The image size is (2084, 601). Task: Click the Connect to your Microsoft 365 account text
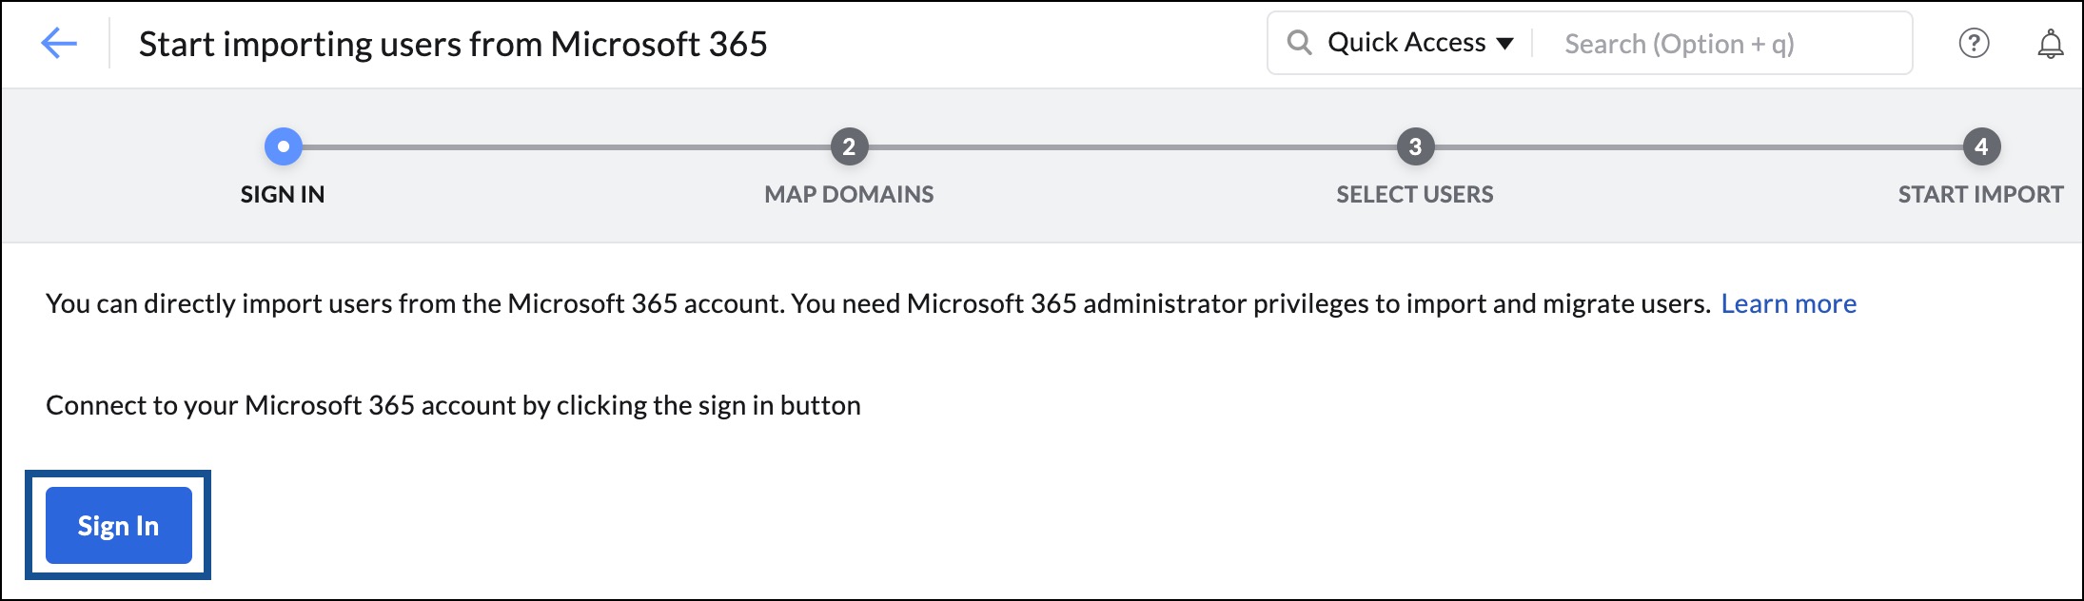pos(453,405)
